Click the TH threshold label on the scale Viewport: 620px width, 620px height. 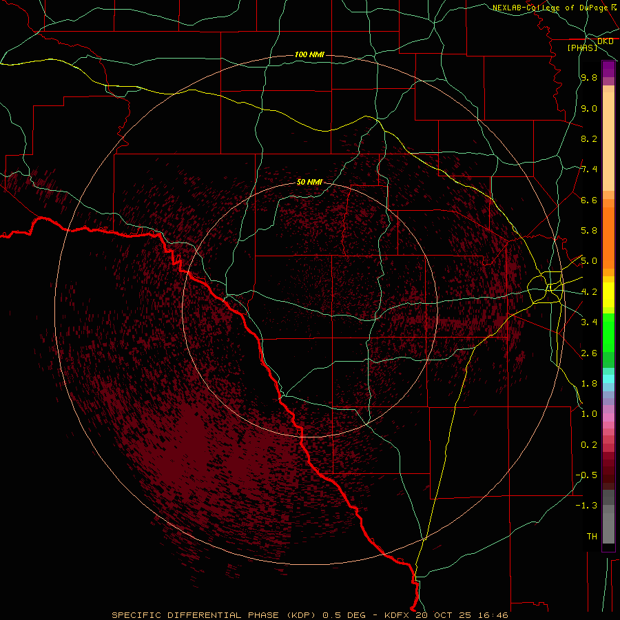pos(592,537)
